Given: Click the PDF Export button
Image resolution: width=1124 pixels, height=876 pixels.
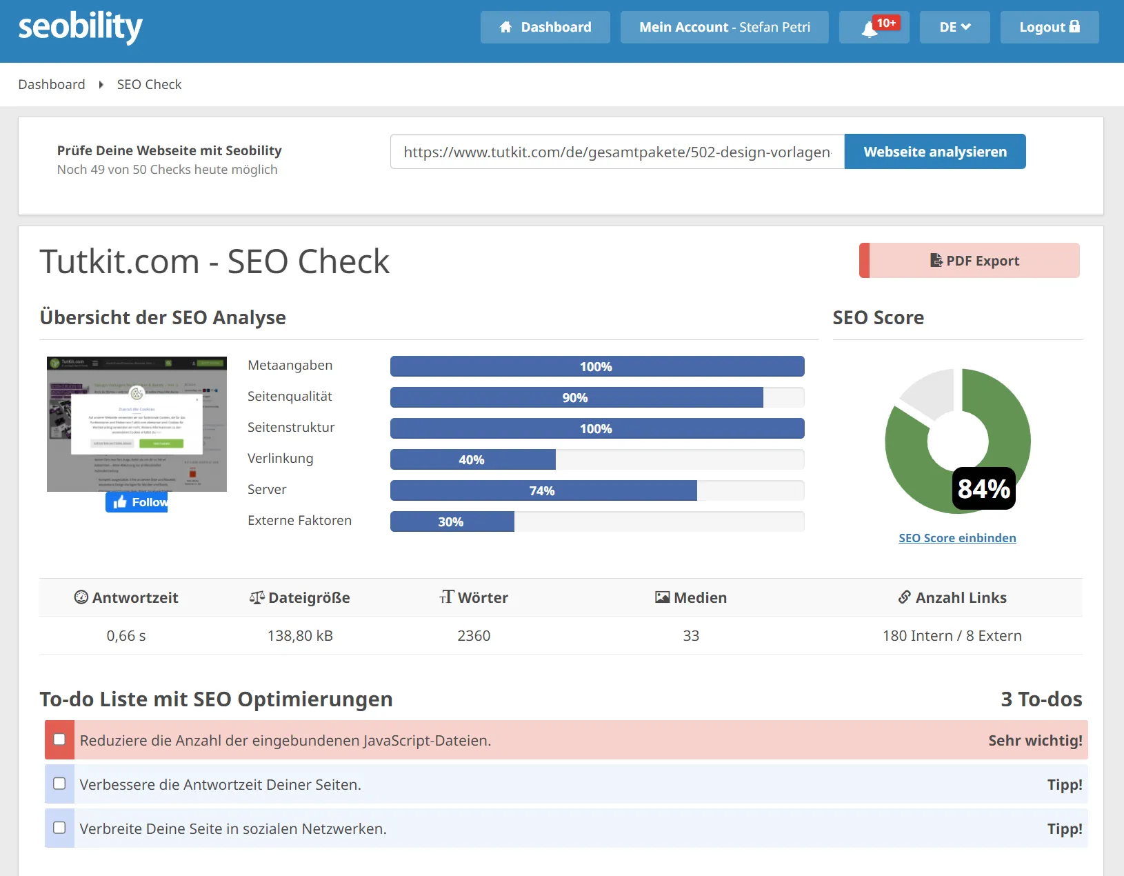Looking at the screenshot, I should pos(970,261).
